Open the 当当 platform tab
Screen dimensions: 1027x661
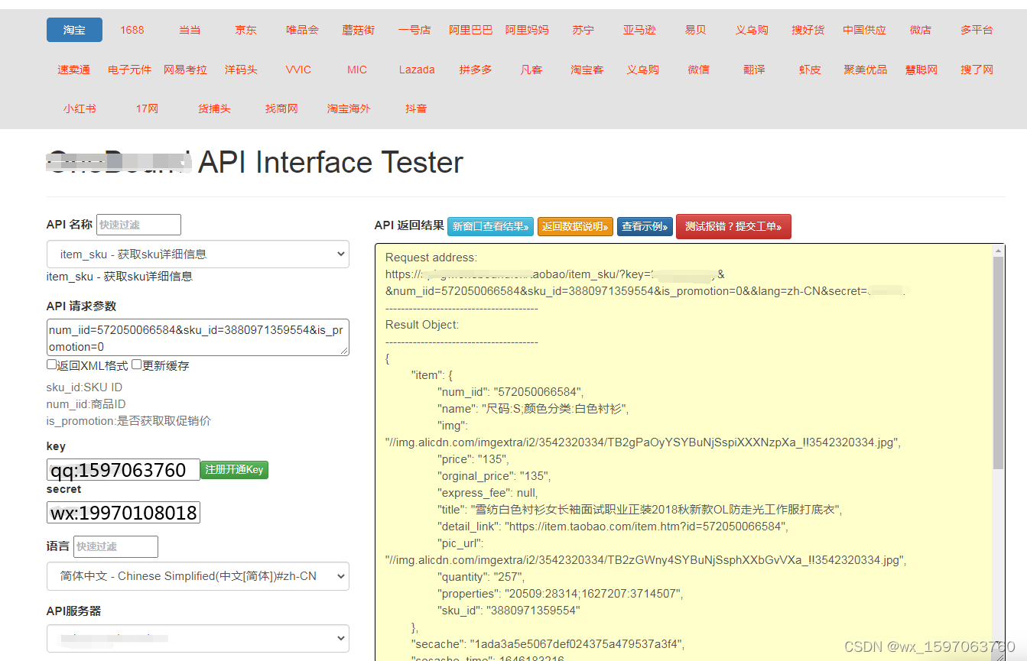coord(190,30)
